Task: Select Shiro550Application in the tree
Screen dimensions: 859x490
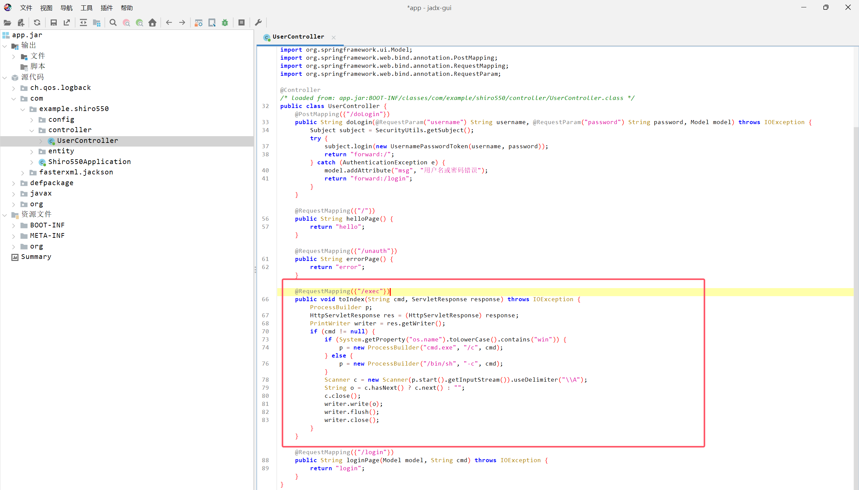Action: pyautogui.click(x=90, y=162)
